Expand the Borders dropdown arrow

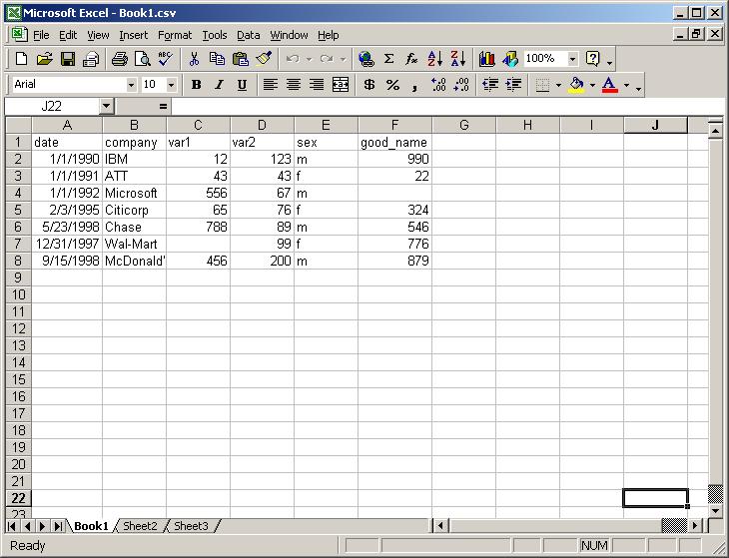click(x=558, y=85)
